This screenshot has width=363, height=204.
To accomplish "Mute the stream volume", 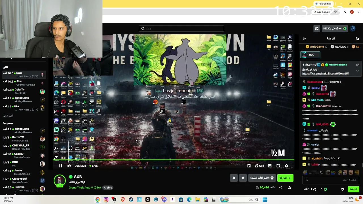I will (x=69, y=166).
